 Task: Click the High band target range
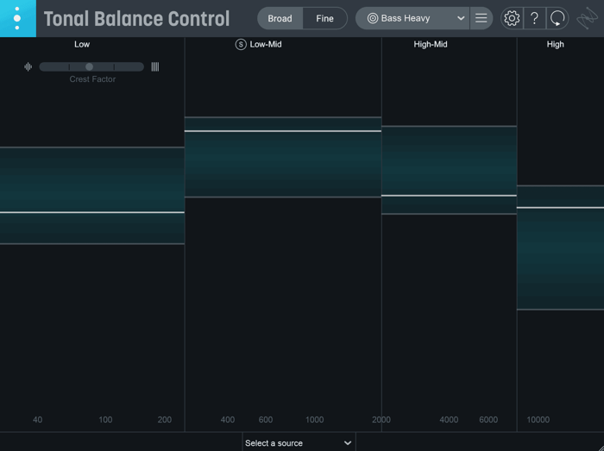(x=561, y=247)
